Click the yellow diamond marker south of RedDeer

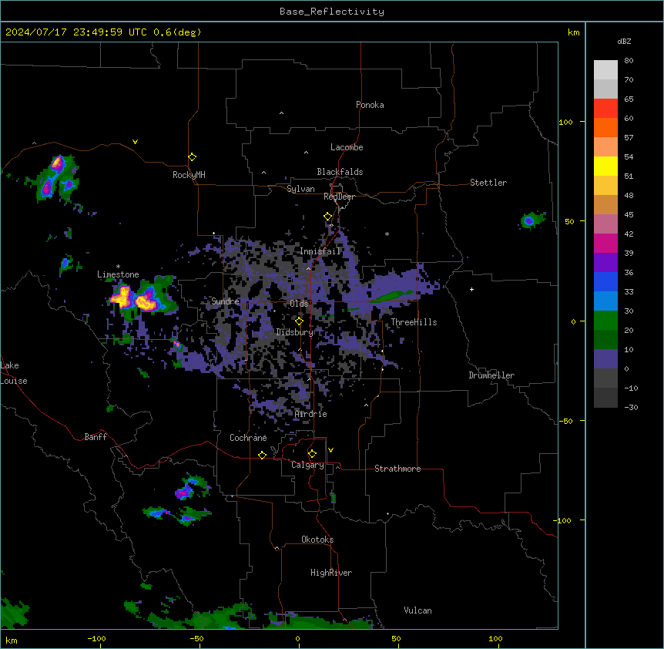[328, 217]
